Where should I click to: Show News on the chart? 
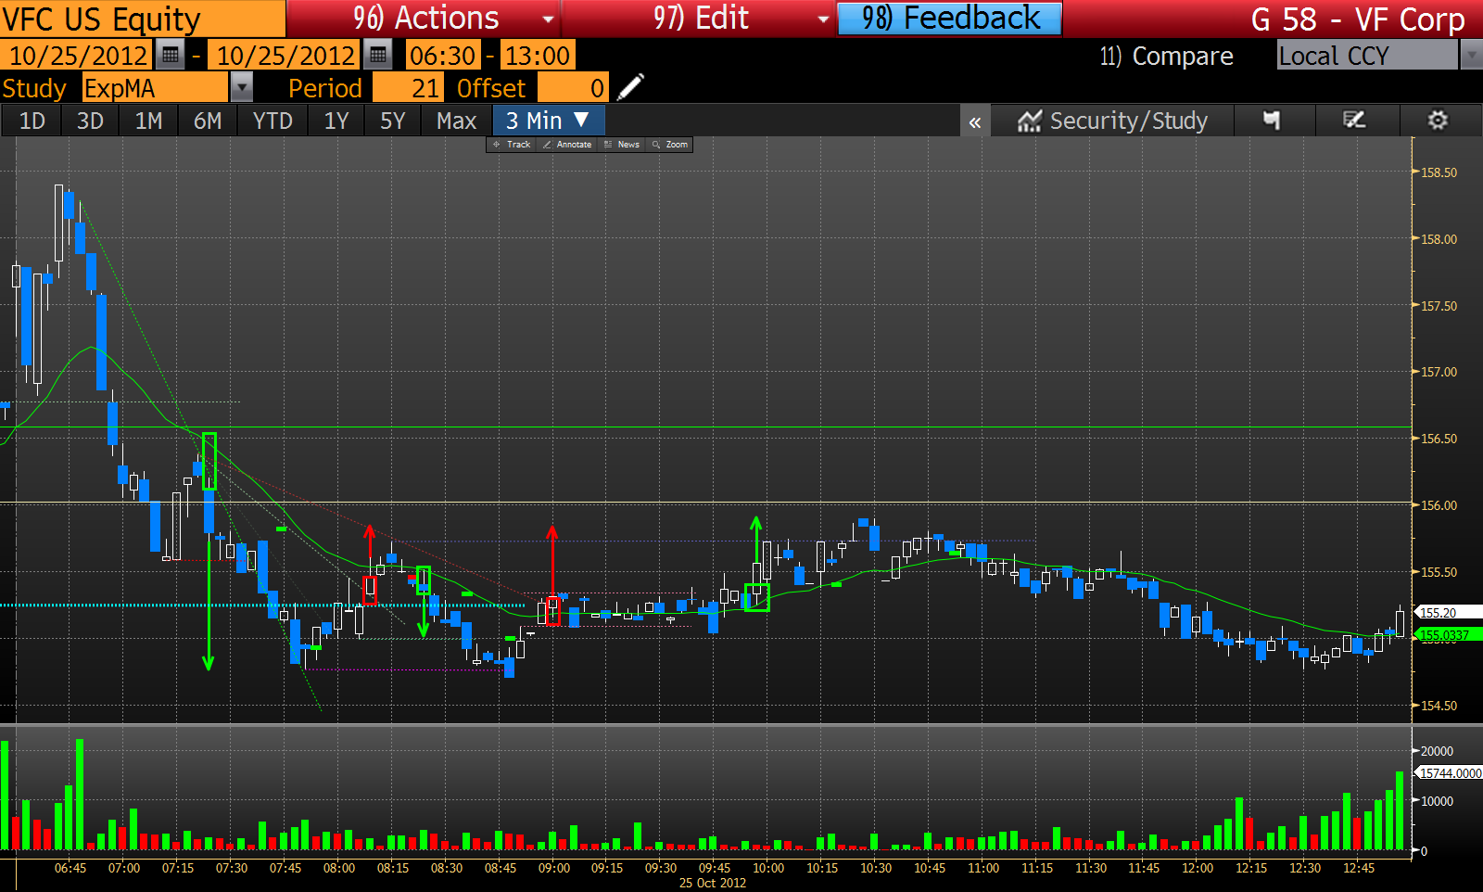(x=622, y=145)
